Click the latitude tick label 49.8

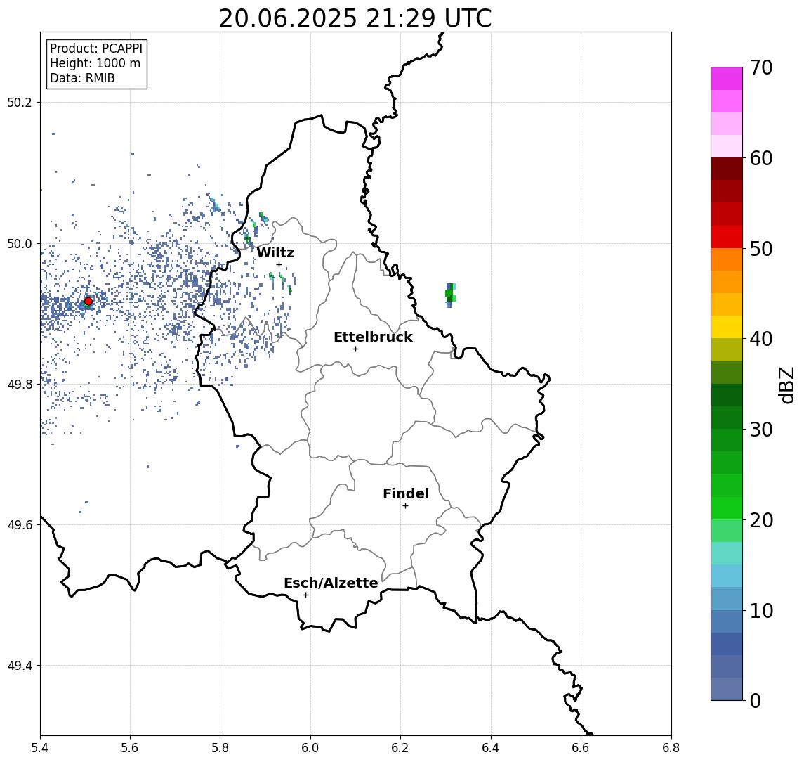tap(20, 384)
